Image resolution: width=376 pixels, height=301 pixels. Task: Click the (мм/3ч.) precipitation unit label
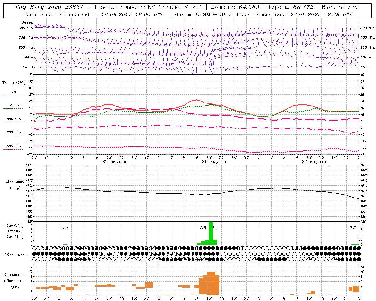tap(15, 226)
